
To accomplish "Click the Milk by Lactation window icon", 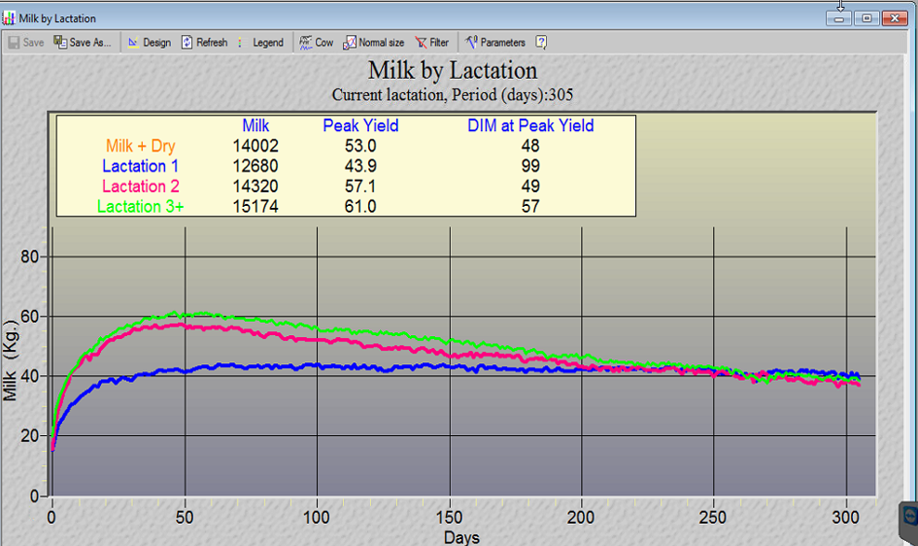I will [8, 18].
